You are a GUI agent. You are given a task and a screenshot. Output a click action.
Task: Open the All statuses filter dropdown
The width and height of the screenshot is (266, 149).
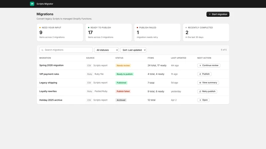point(106,50)
